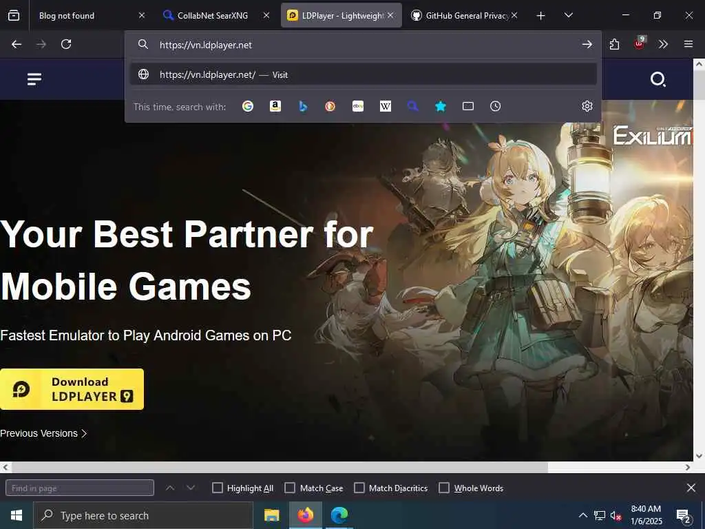Click the Download LDPlayer 9 button
705x529 pixels.
(72, 389)
